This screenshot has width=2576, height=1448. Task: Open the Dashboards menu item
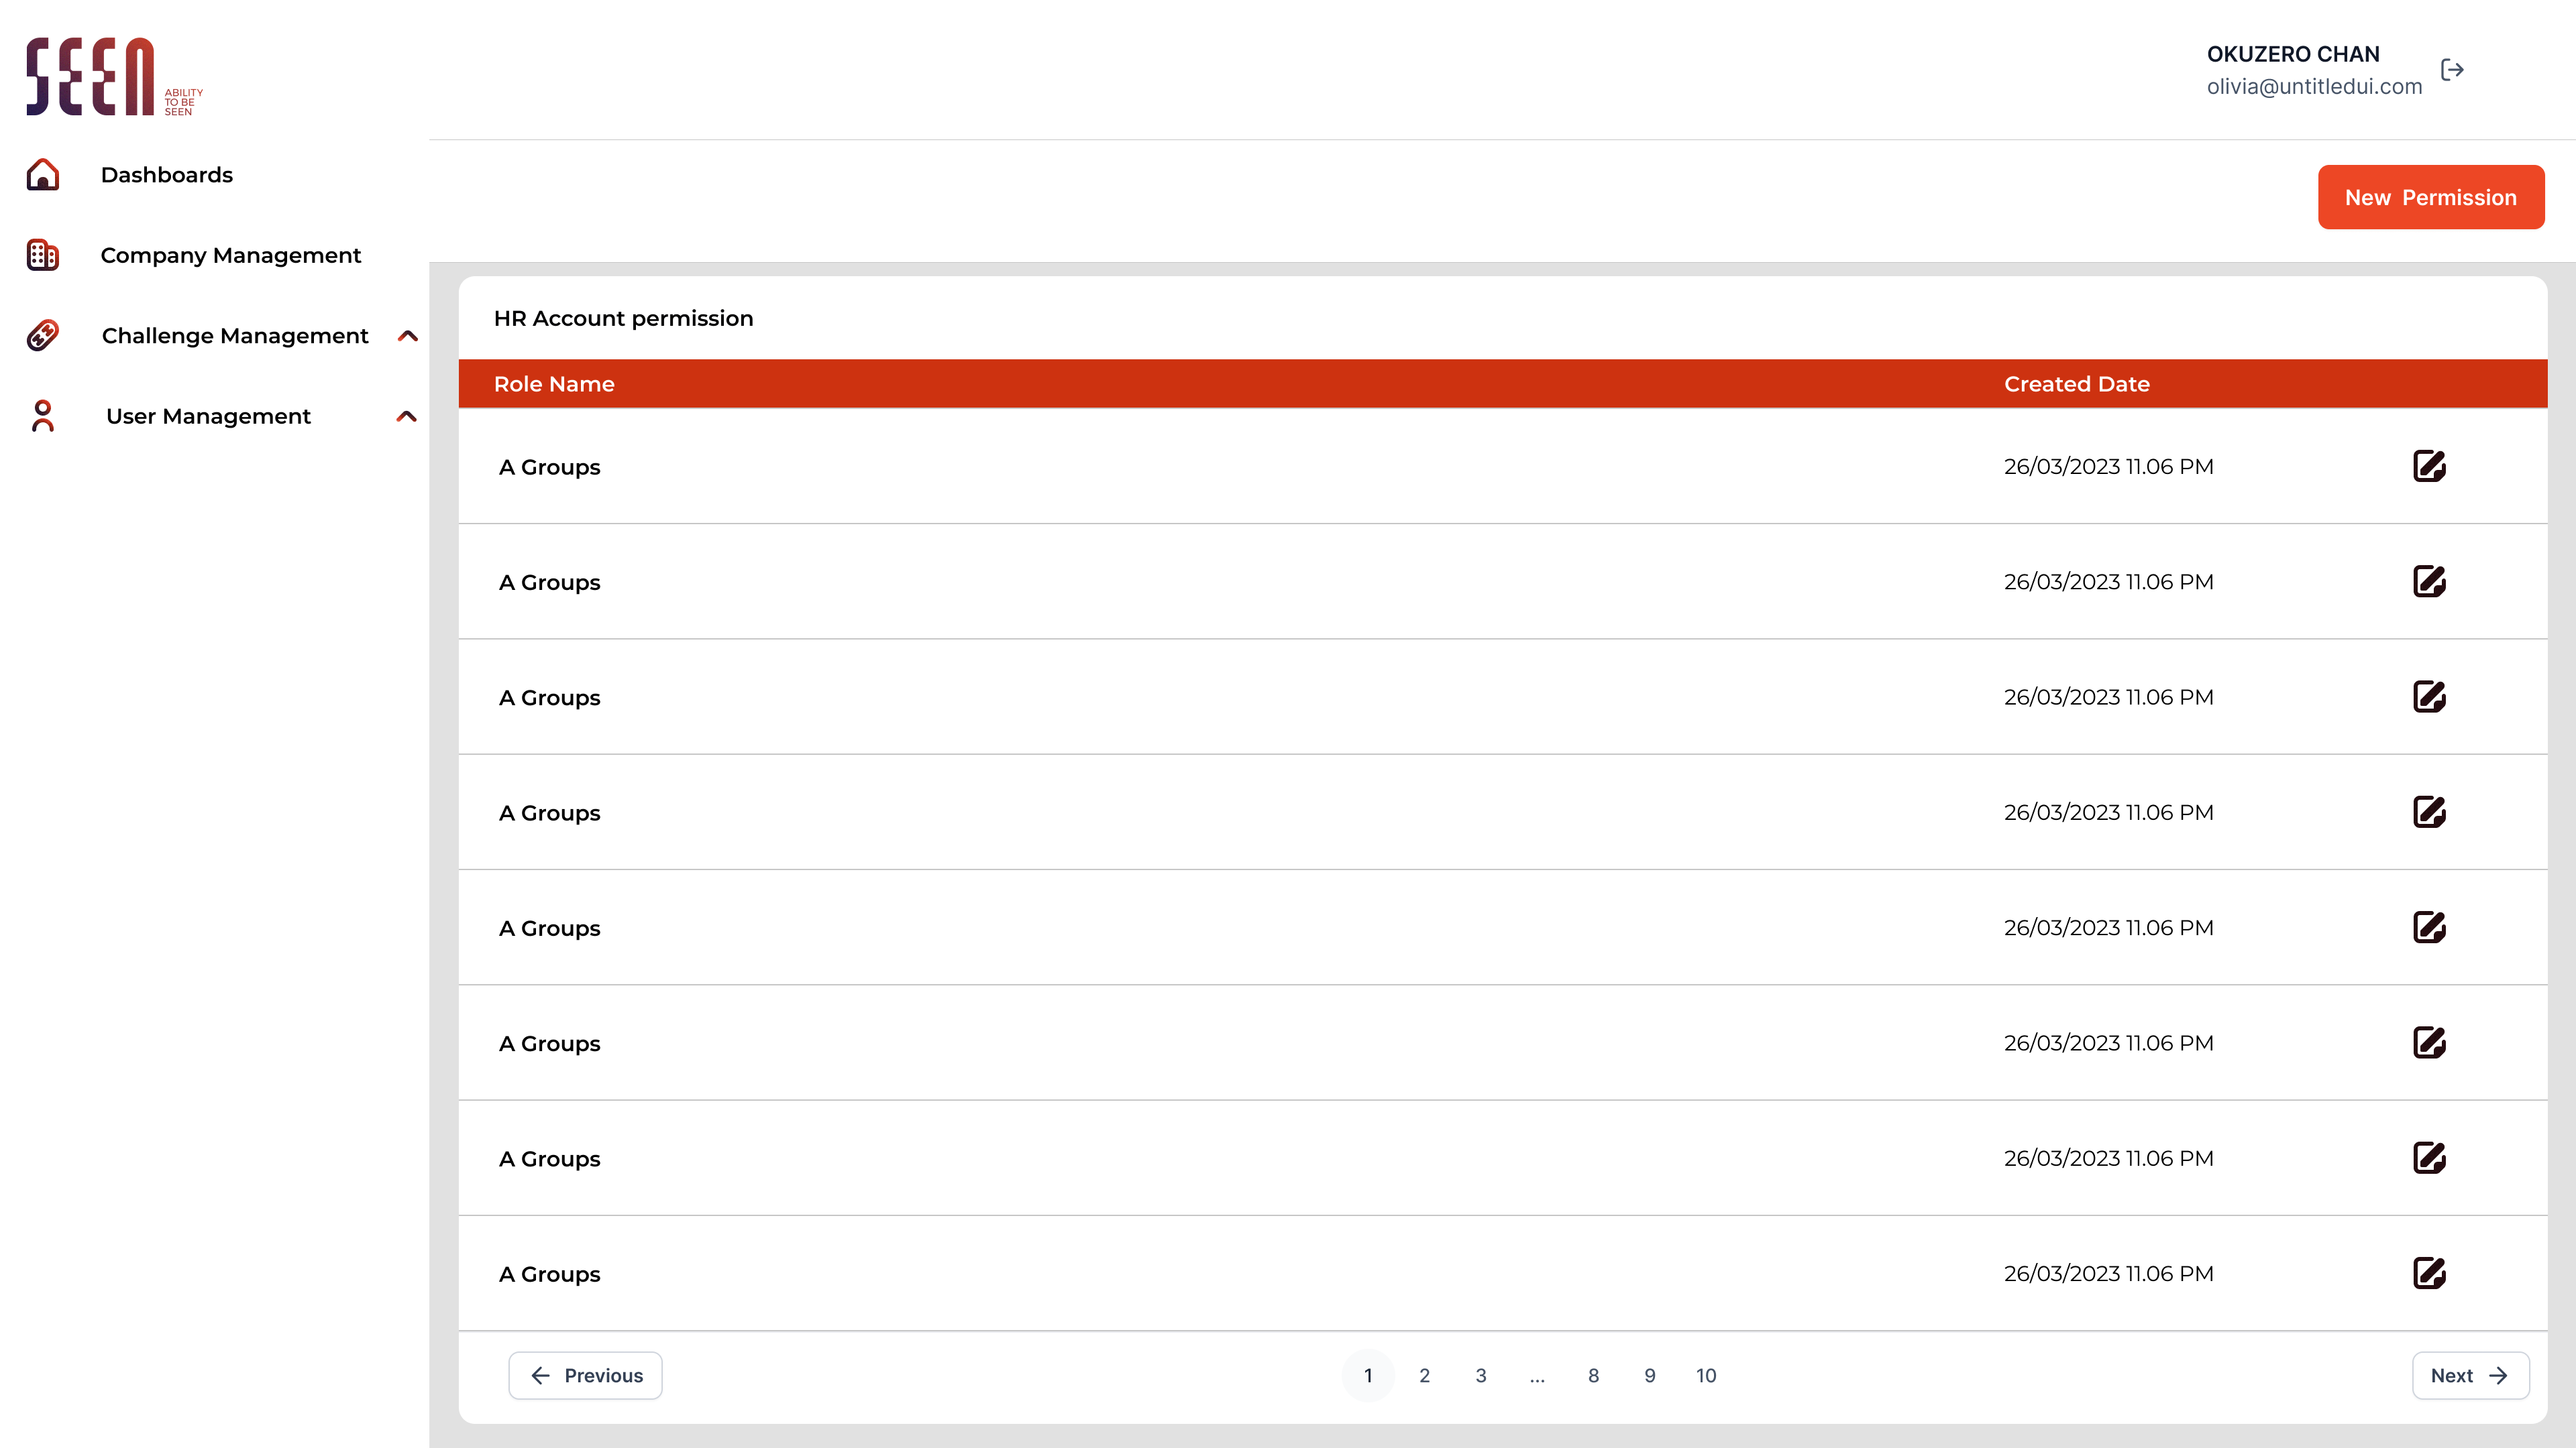coord(166,175)
